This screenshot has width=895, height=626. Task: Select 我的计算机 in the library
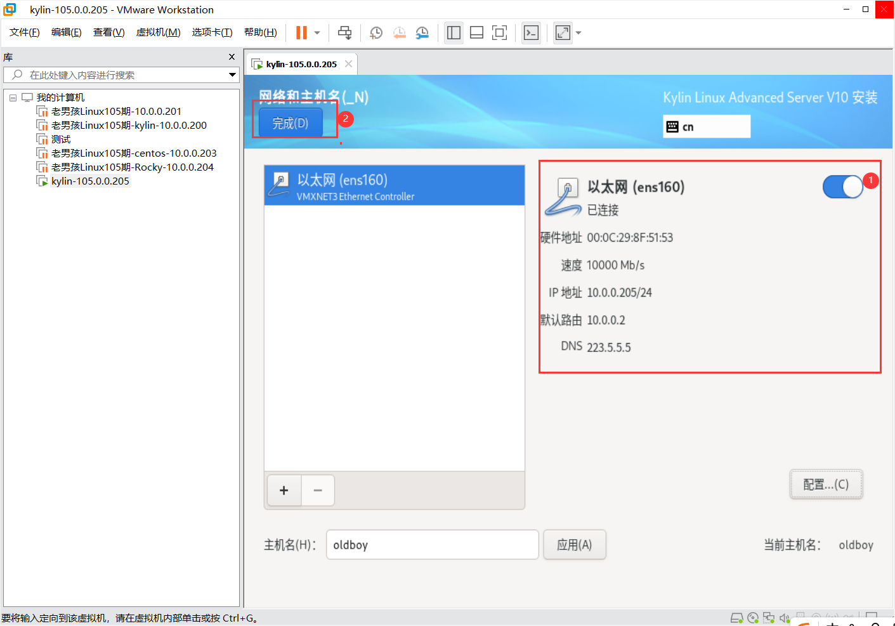coord(60,98)
